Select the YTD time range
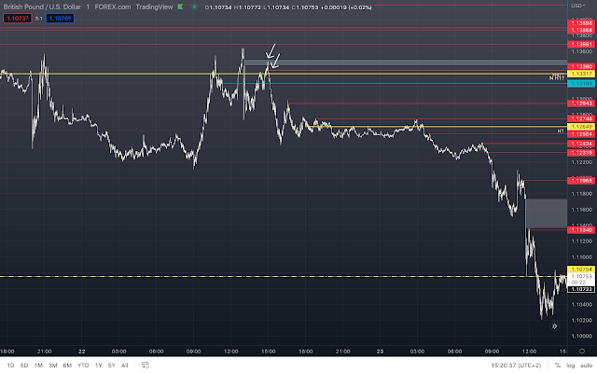 coord(83,365)
